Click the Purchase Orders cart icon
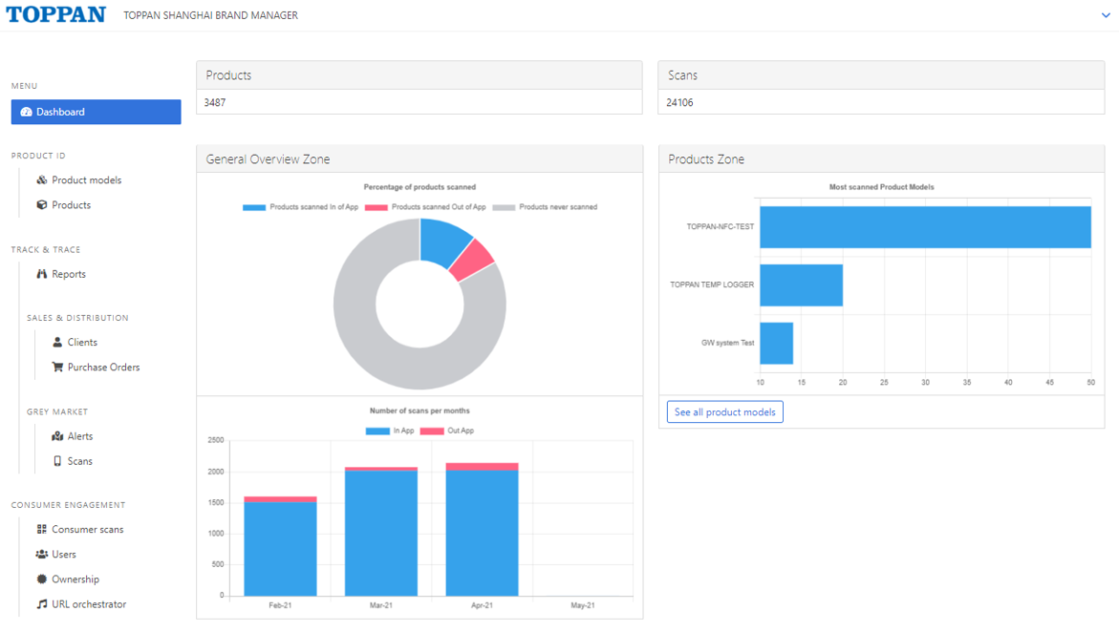This screenshot has width=1119, height=632. (x=57, y=368)
